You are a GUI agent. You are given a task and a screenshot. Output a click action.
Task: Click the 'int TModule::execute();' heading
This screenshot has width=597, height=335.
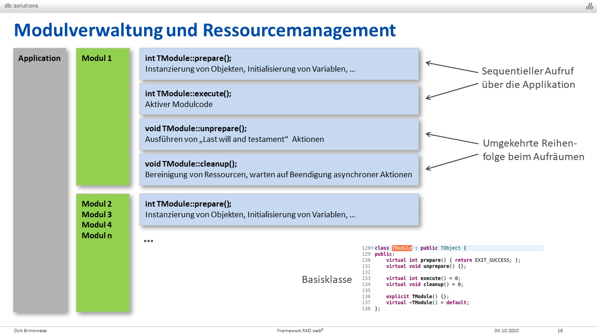pyautogui.click(x=188, y=94)
